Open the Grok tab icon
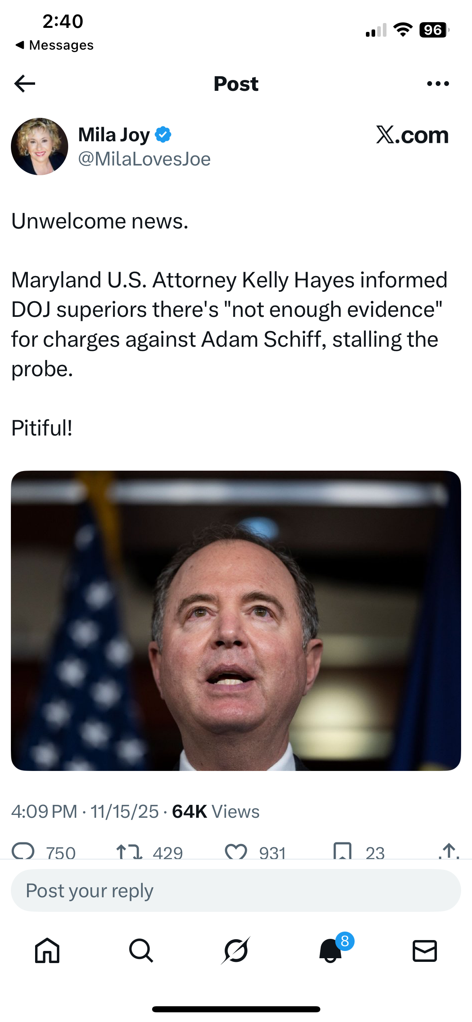This screenshot has width=472, height=1022. [x=236, y=950]
